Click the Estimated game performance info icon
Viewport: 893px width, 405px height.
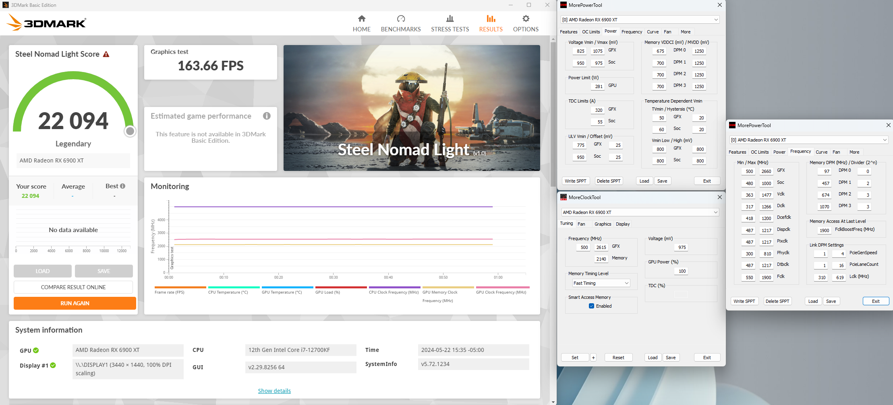point(266,116)
